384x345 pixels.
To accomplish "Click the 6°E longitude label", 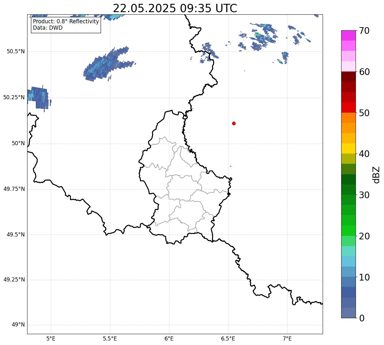I will pyautogui.click(x=169, y=338).
